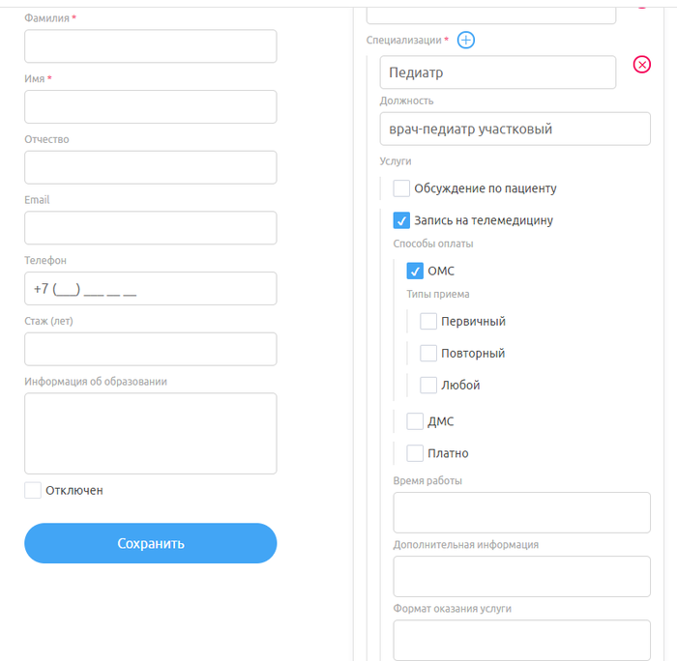Enable the Первичный appointment type
Viewport: 677px width, 661px height.
(428, 322)
